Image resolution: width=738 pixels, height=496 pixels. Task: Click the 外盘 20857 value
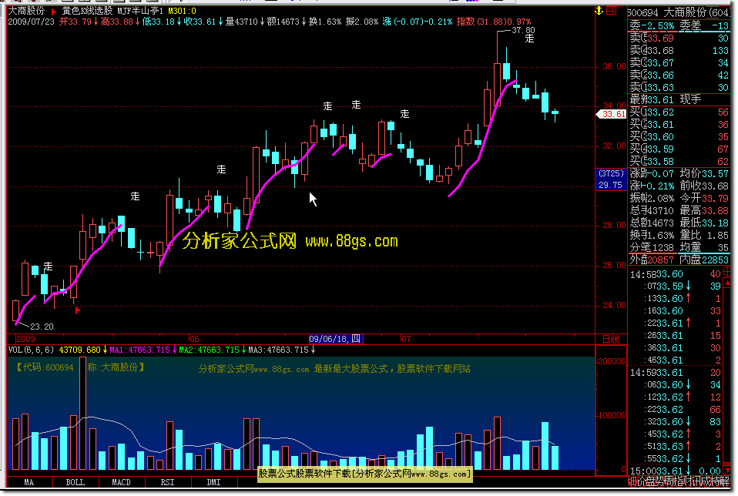(x=660, y=260)
